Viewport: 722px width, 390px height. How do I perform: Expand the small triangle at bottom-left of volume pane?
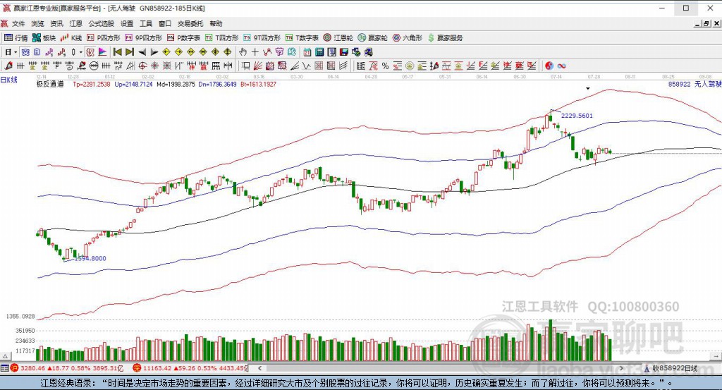5,356
